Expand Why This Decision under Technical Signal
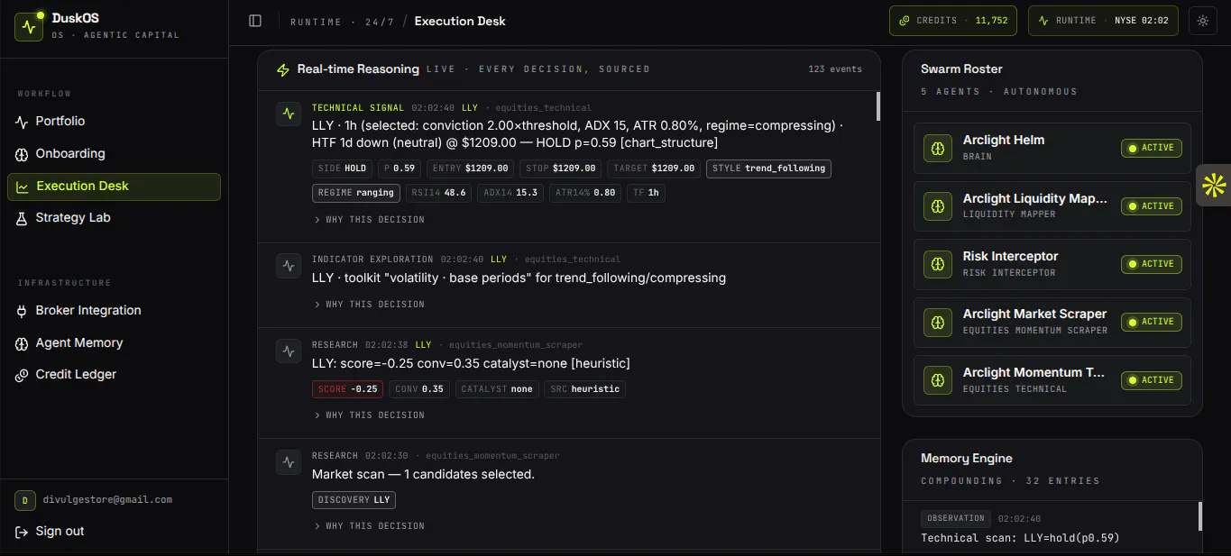 pyautogui.click(x=369, y=220)
